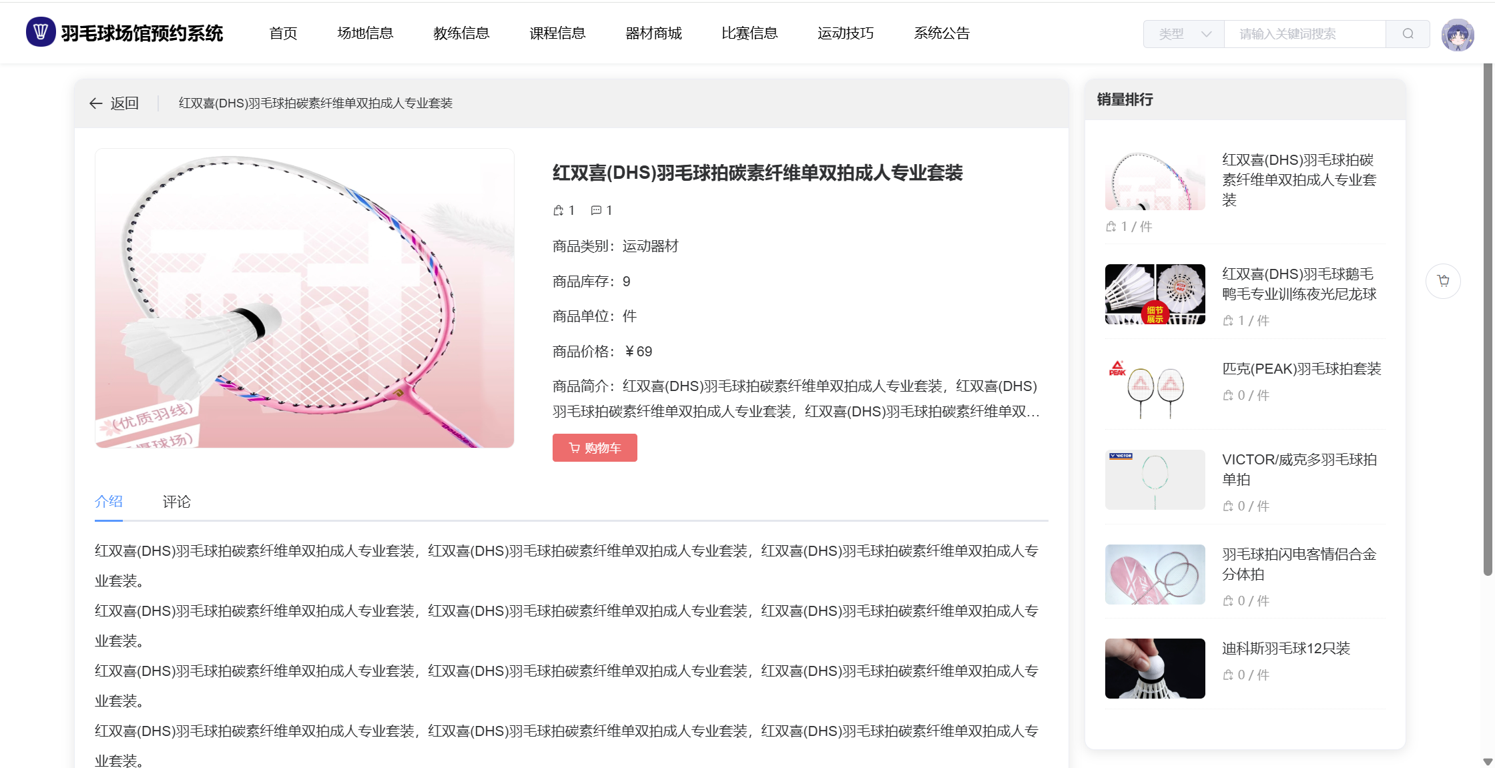Select the 介绍 tab
The image size is (1495, 768).
[109, 502]
